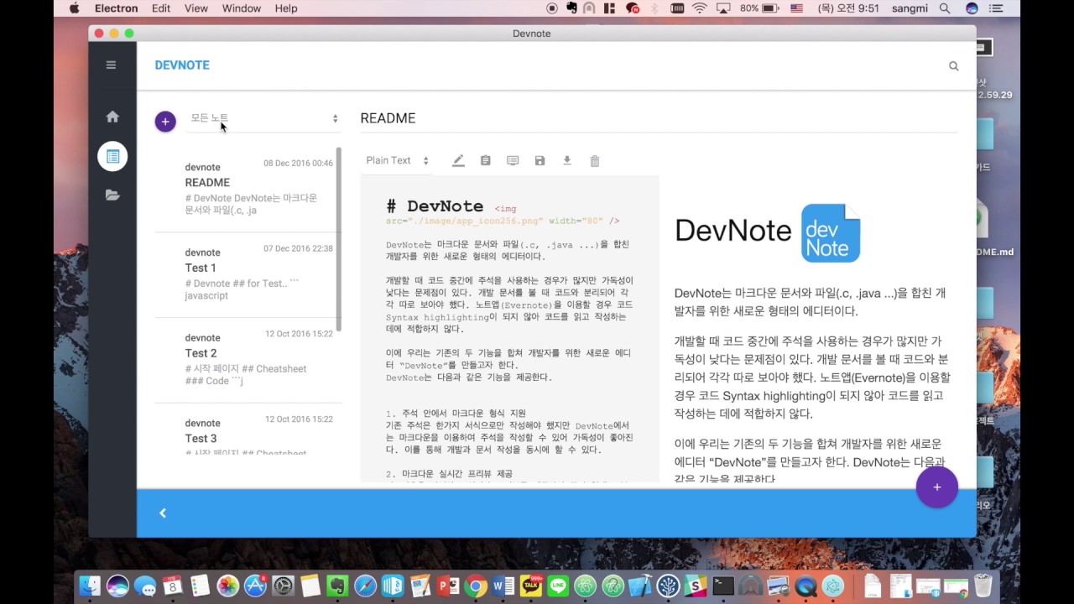
Task: Open App Store from the dock
Action: click(x=255, y=586)
